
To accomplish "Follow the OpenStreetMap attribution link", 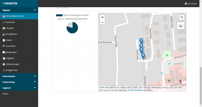I will [x=136, y=90].
